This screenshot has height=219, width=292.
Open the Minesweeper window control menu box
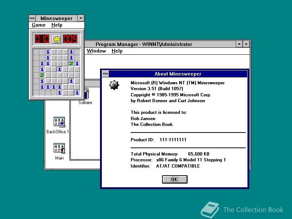pos(32,18)
